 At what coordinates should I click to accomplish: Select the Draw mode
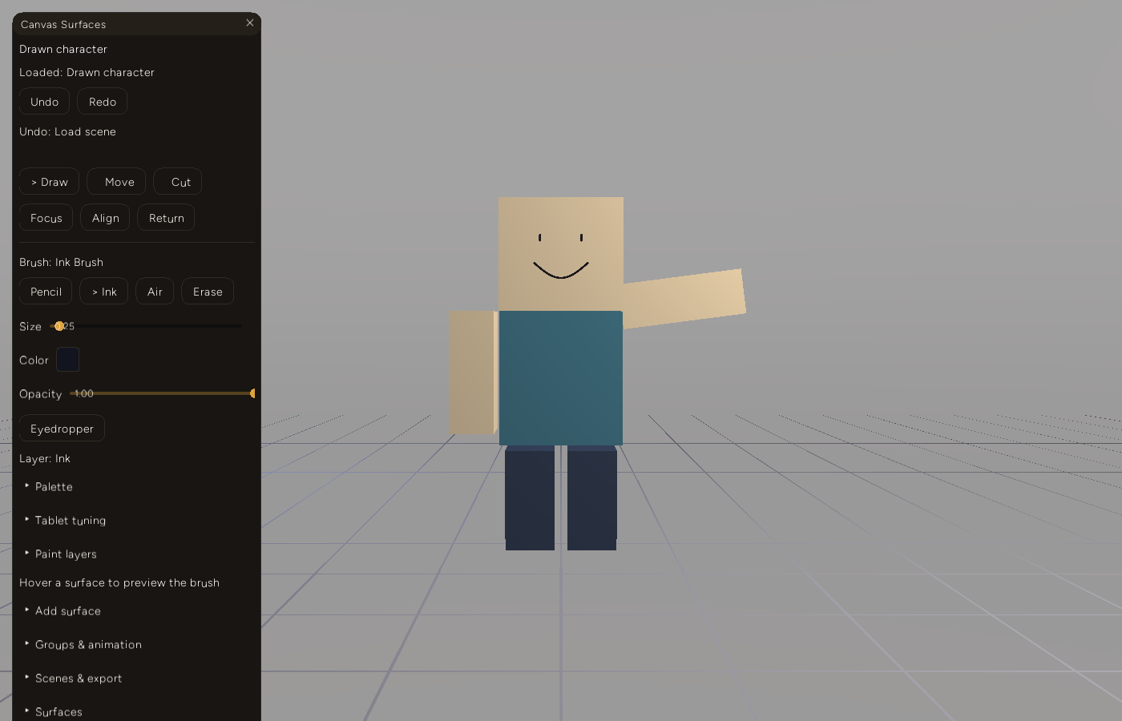[49, 182]
